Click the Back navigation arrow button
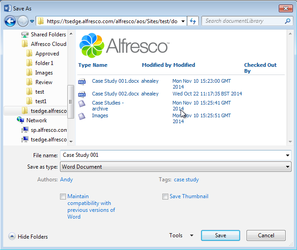 [10, 21]
